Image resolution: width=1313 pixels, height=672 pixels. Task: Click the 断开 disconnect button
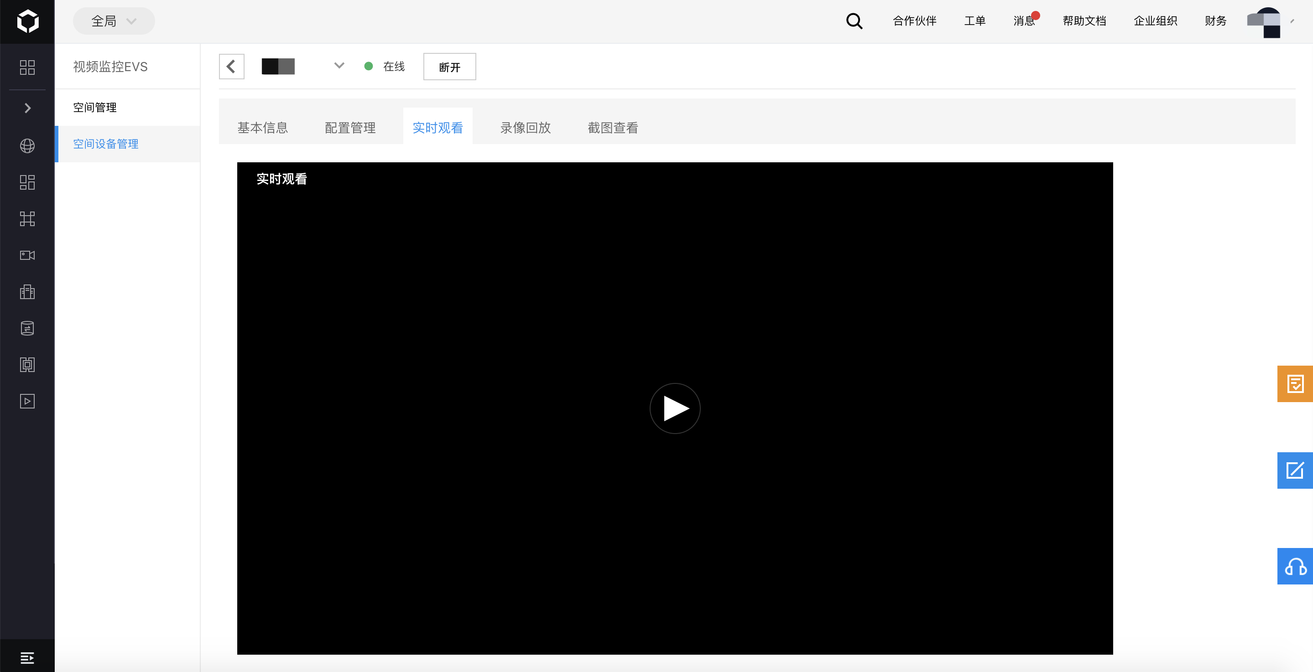click(449, 67)
